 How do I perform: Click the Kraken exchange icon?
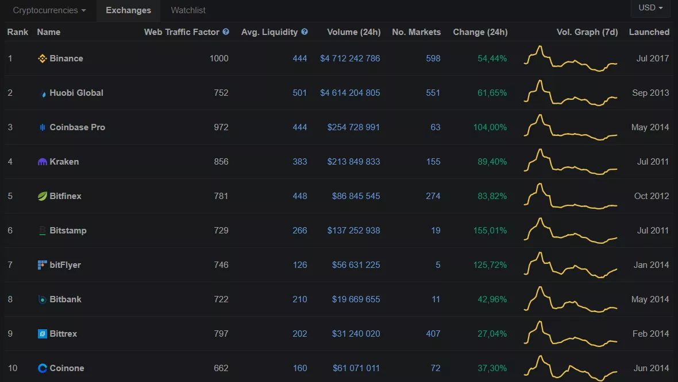click(41, 161)
